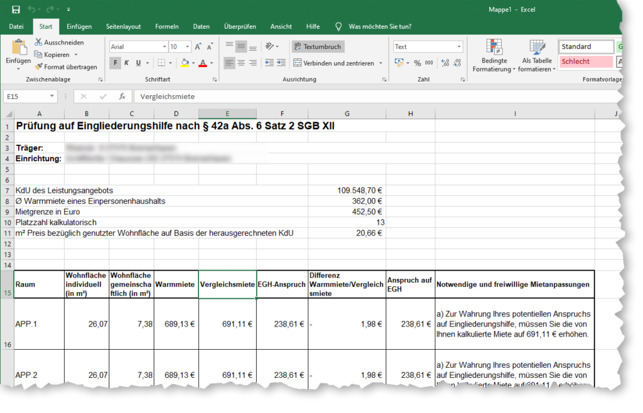Toggle bold formatting (F button)
This screenshot has height=413, width=643.
115,63
